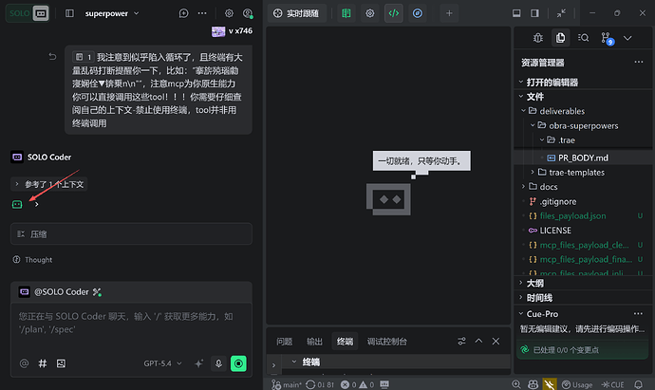655x390 pixels.
Task: Click the undo arrow beside the message
Action: pyautogui.click(x=52, y=56)
